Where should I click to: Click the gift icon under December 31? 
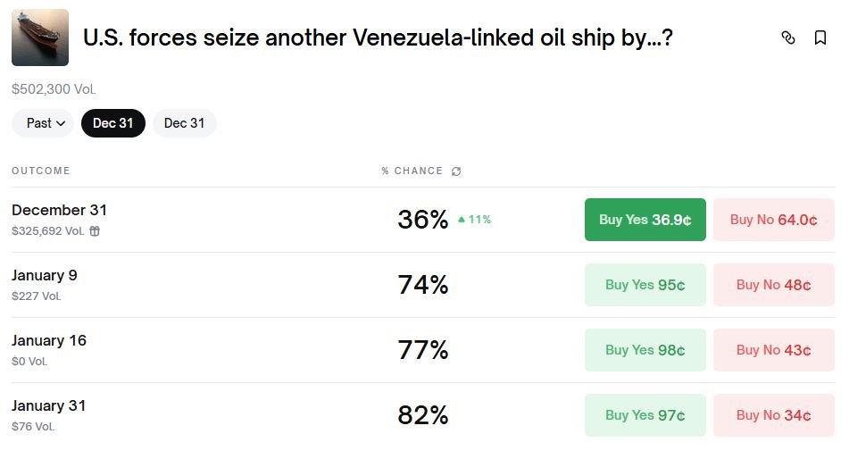tap(95, 231)
